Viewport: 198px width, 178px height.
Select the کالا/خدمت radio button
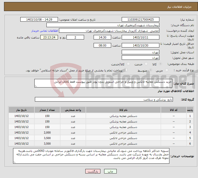[128, 64]
